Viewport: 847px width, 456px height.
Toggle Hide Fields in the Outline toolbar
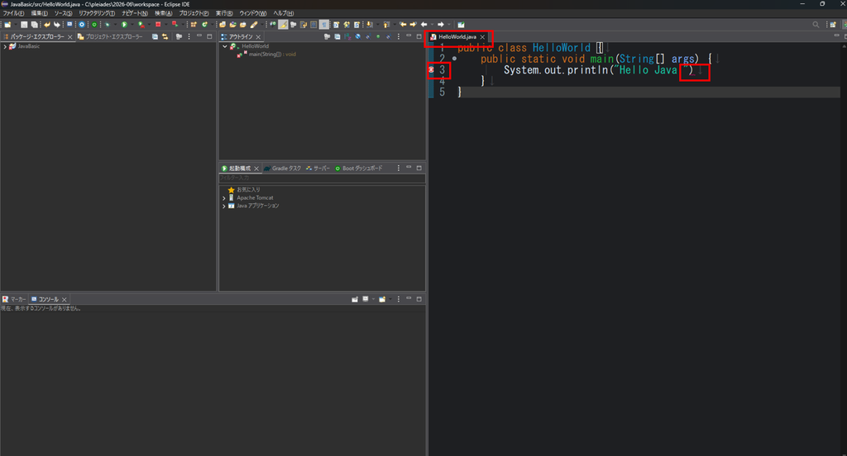[357, 36]
